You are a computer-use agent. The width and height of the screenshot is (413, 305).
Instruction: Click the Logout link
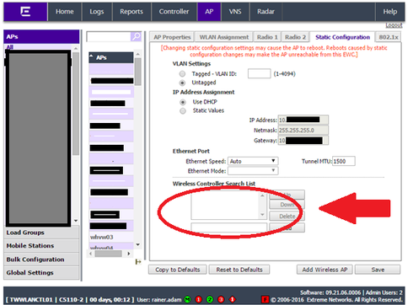pyautogui.click(x=394, y=25)
